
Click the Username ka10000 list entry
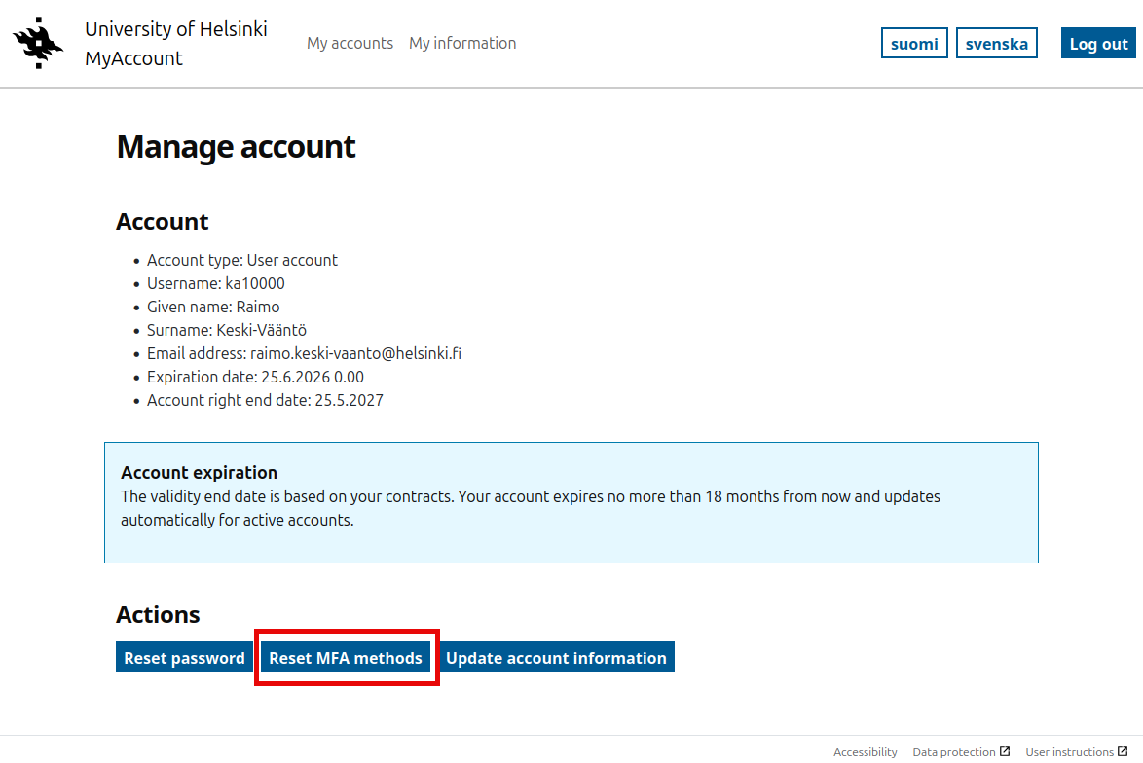click(x=216, y=283)
